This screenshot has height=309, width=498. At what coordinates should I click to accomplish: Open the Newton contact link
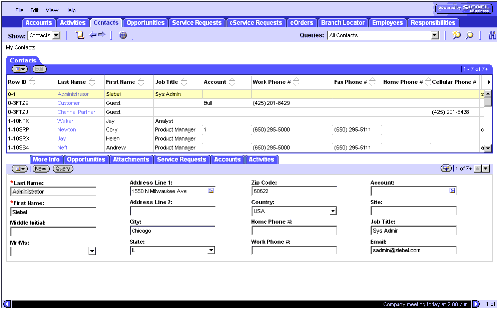click(66, 130)
